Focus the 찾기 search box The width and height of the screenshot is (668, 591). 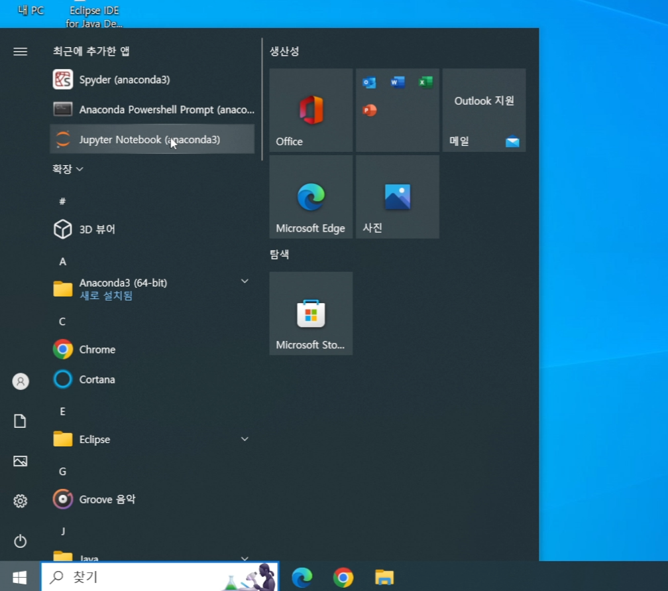pyautogui.click(x=160, y=577)
